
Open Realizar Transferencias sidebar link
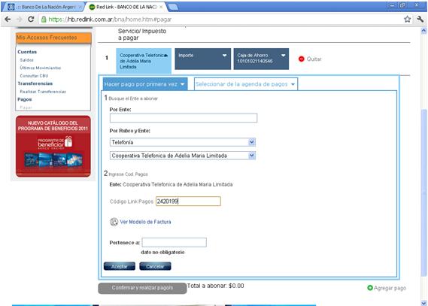tap(43, 92)
